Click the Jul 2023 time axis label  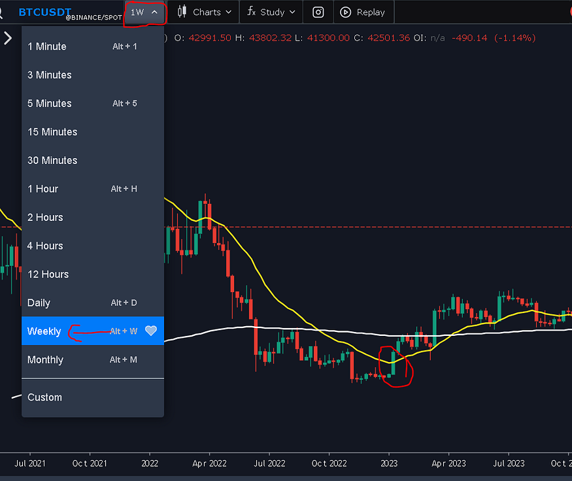[x=509, y=463]
